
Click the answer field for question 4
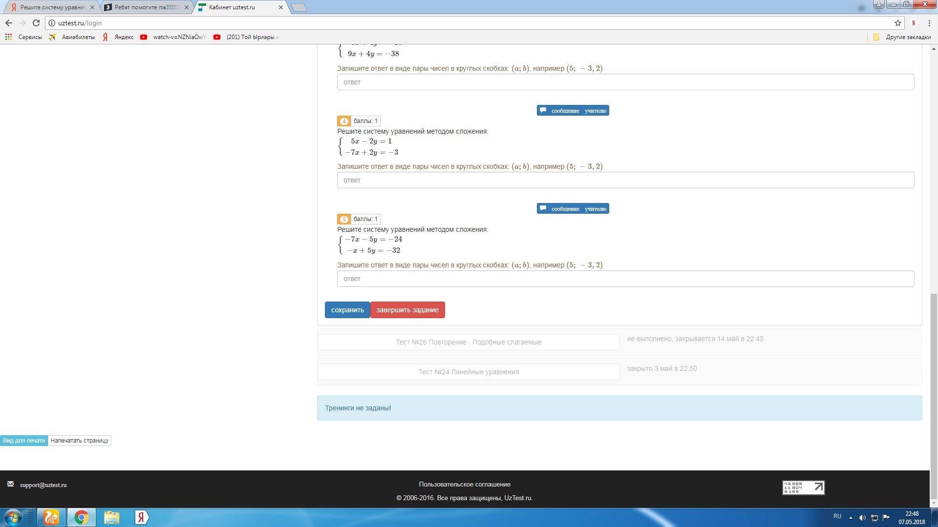click(x=625, y=180)
